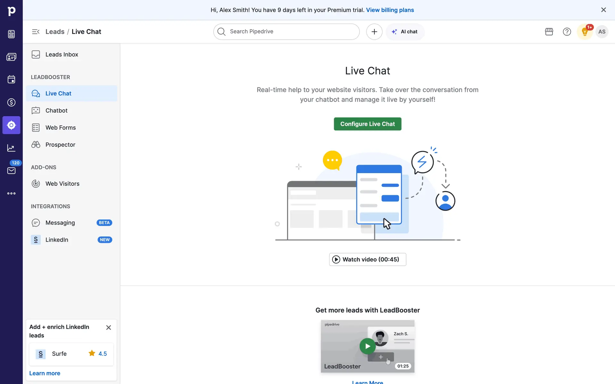615x384 pixels.
Task: Click the Configure Live Chat button
Action: [367, 124]
